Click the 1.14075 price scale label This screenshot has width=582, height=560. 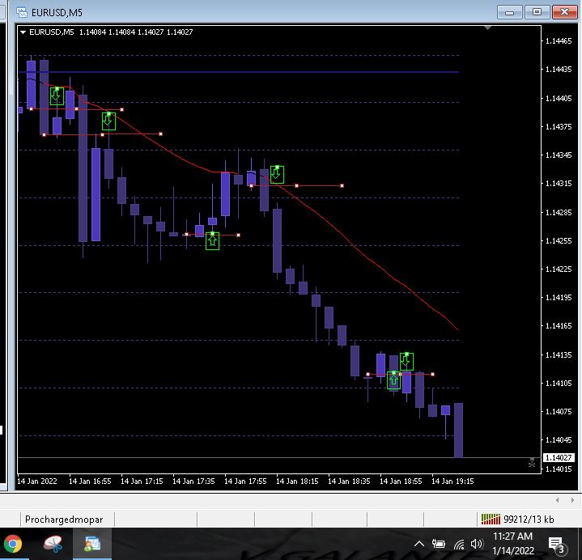coord(559,412)
